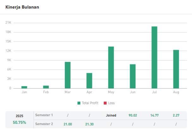The image size is (192, 133).
Task: Select the Apr profit bar
Action: click(90, 81)
